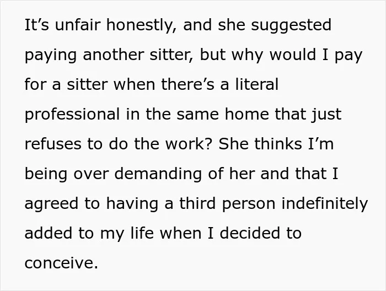Image resolution: width=386 pixels, height=291 pixels.
Task: Click the word "conceive." in last line
Action: click(x=61, y=263)
